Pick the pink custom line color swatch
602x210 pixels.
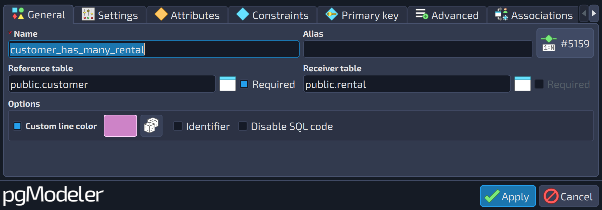pos(120,126)
